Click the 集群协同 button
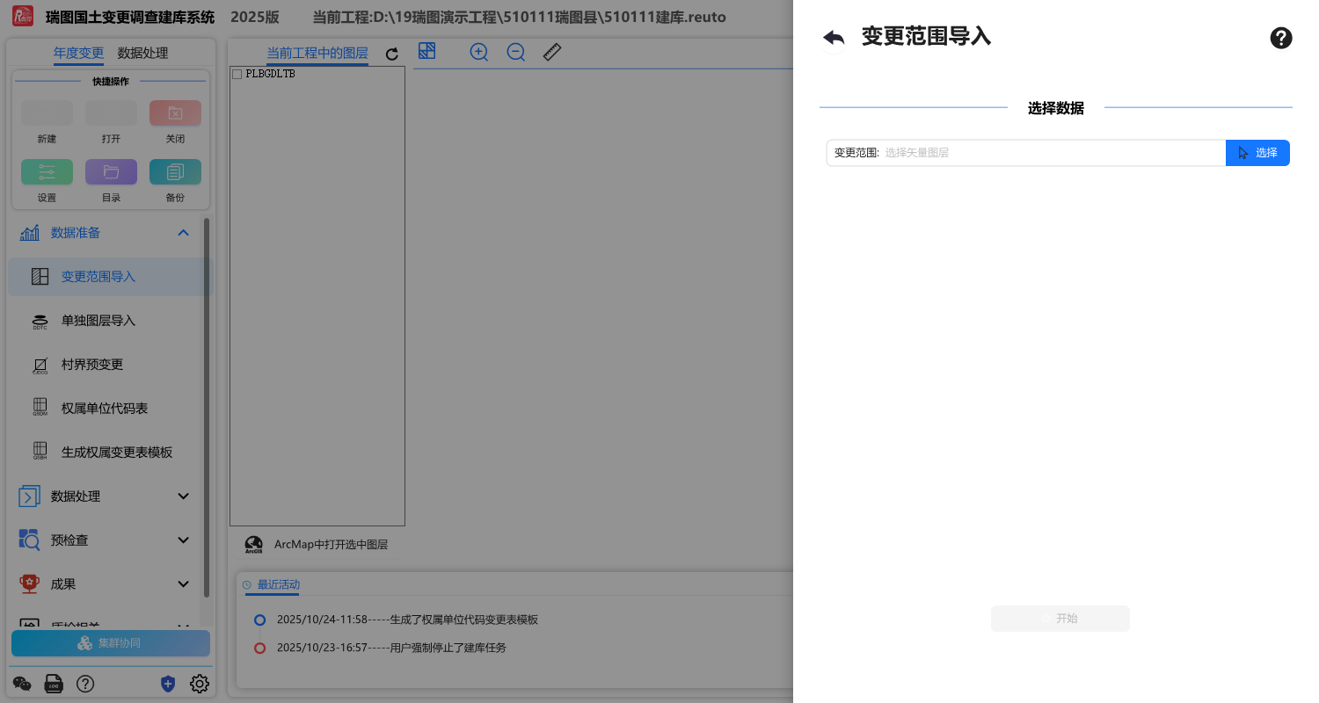The width and height of the screenshot is (1319, 703). (111, 643)
